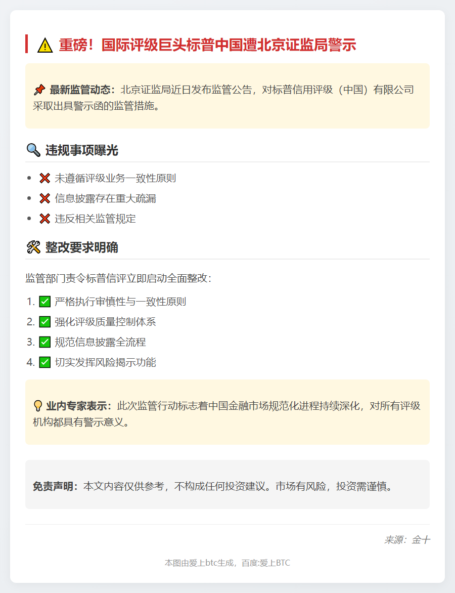Click the green checkmark beside 切实发挥风险揭示功能

pos(44,362)
